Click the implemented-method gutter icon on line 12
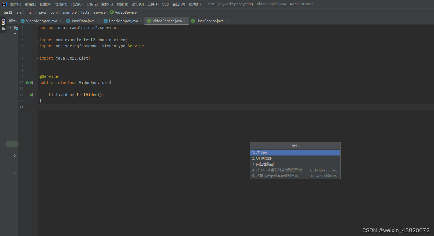The width and height of the screenshot is (434, 236). (32, 95)
